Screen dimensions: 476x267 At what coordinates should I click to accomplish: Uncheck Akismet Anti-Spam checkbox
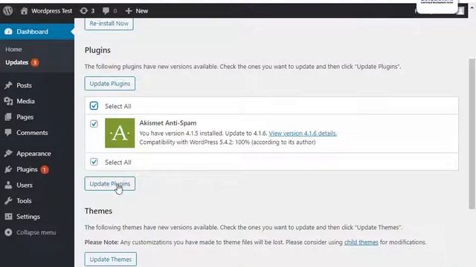(x=94, y=124)
